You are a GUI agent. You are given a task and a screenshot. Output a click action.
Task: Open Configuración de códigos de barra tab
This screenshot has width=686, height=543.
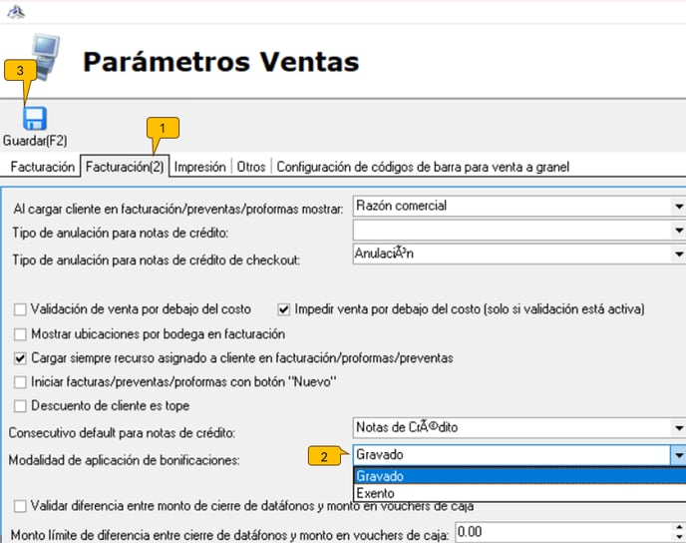click(423, 167)
